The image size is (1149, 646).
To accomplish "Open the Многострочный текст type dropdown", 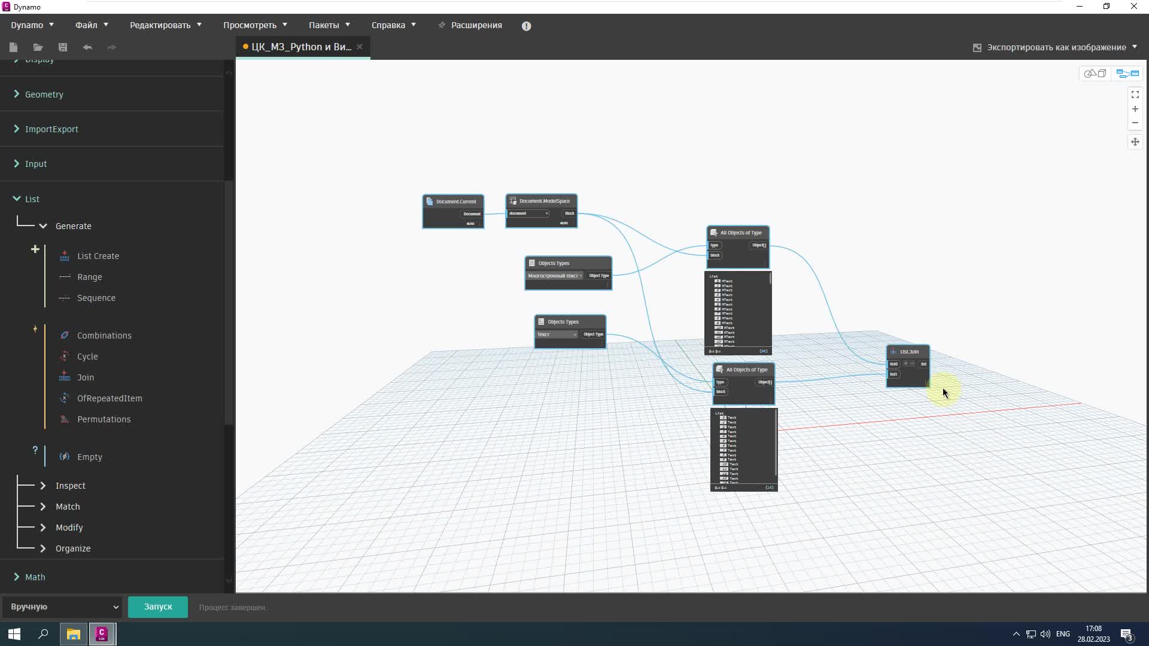I will click(555, 276).
